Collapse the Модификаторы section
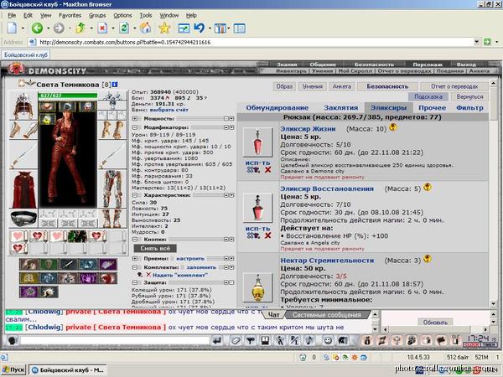This screenshot has width=503, height=377. (x=135, y=127)
